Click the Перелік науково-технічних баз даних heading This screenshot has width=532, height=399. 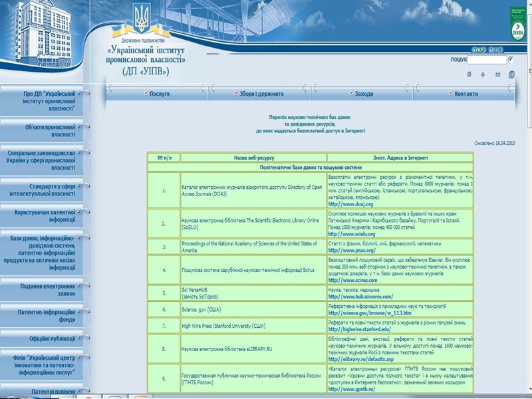(x=310, y=124)
